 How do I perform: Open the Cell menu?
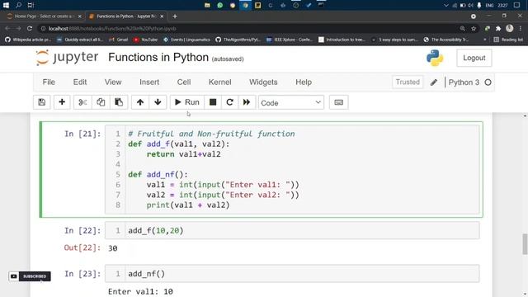184,82
